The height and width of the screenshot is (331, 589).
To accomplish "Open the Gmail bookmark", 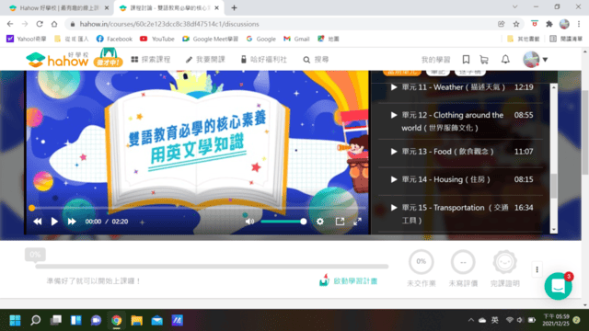I will [296, 39].
